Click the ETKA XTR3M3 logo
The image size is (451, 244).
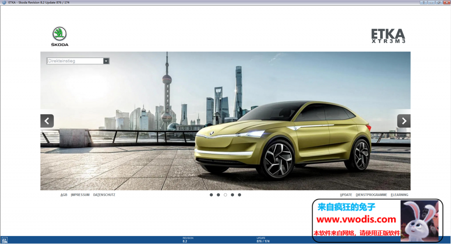(388, 36)
